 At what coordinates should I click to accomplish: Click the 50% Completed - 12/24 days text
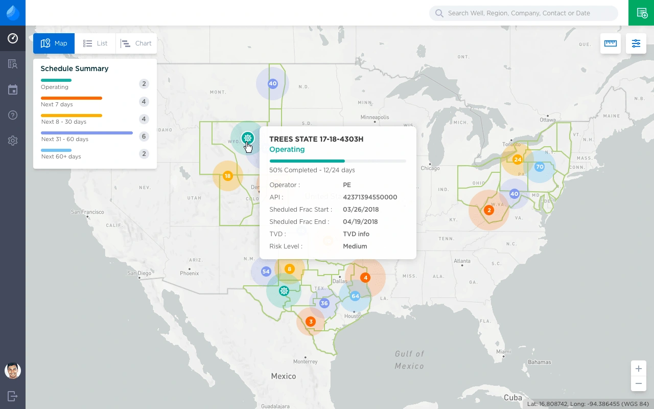tap(312, 170)
